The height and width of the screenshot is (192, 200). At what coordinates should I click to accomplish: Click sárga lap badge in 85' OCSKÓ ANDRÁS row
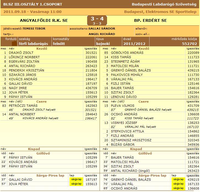tap(178, 188)
